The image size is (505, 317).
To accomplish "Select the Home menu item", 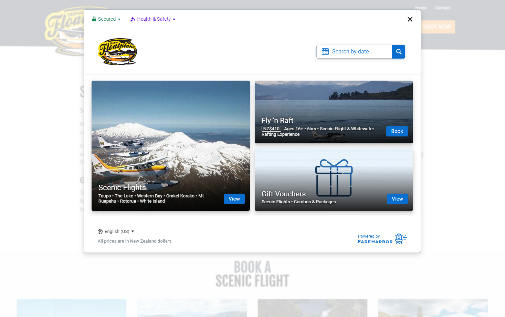I will point(421,8).
